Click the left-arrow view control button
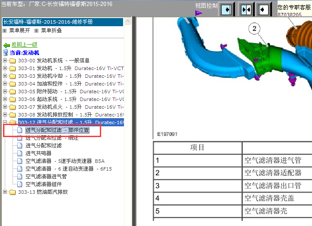Screen dimensions: 312x226 pyautogui.click(x=263, y=9)
